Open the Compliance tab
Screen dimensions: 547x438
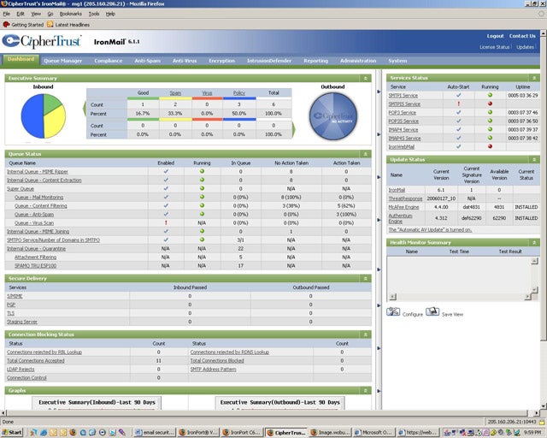point(109,61)
